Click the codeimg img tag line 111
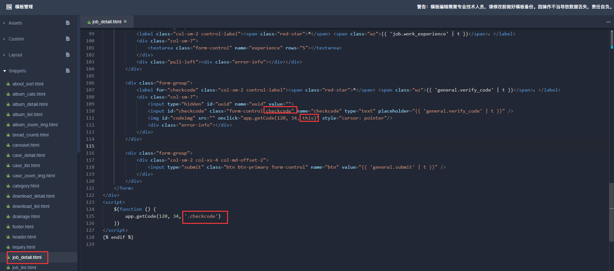This screenshot has width=614, height=271. [270, 118]
